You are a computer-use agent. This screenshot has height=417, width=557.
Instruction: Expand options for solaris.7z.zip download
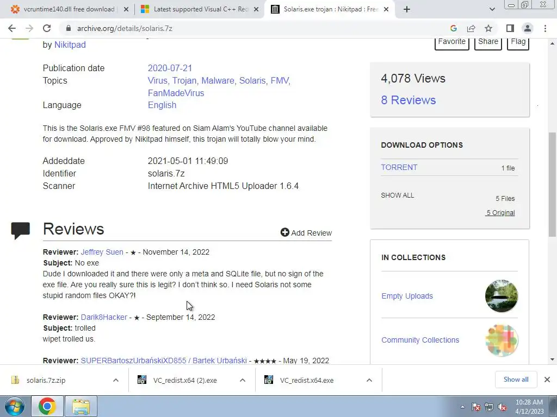[116, 380]
